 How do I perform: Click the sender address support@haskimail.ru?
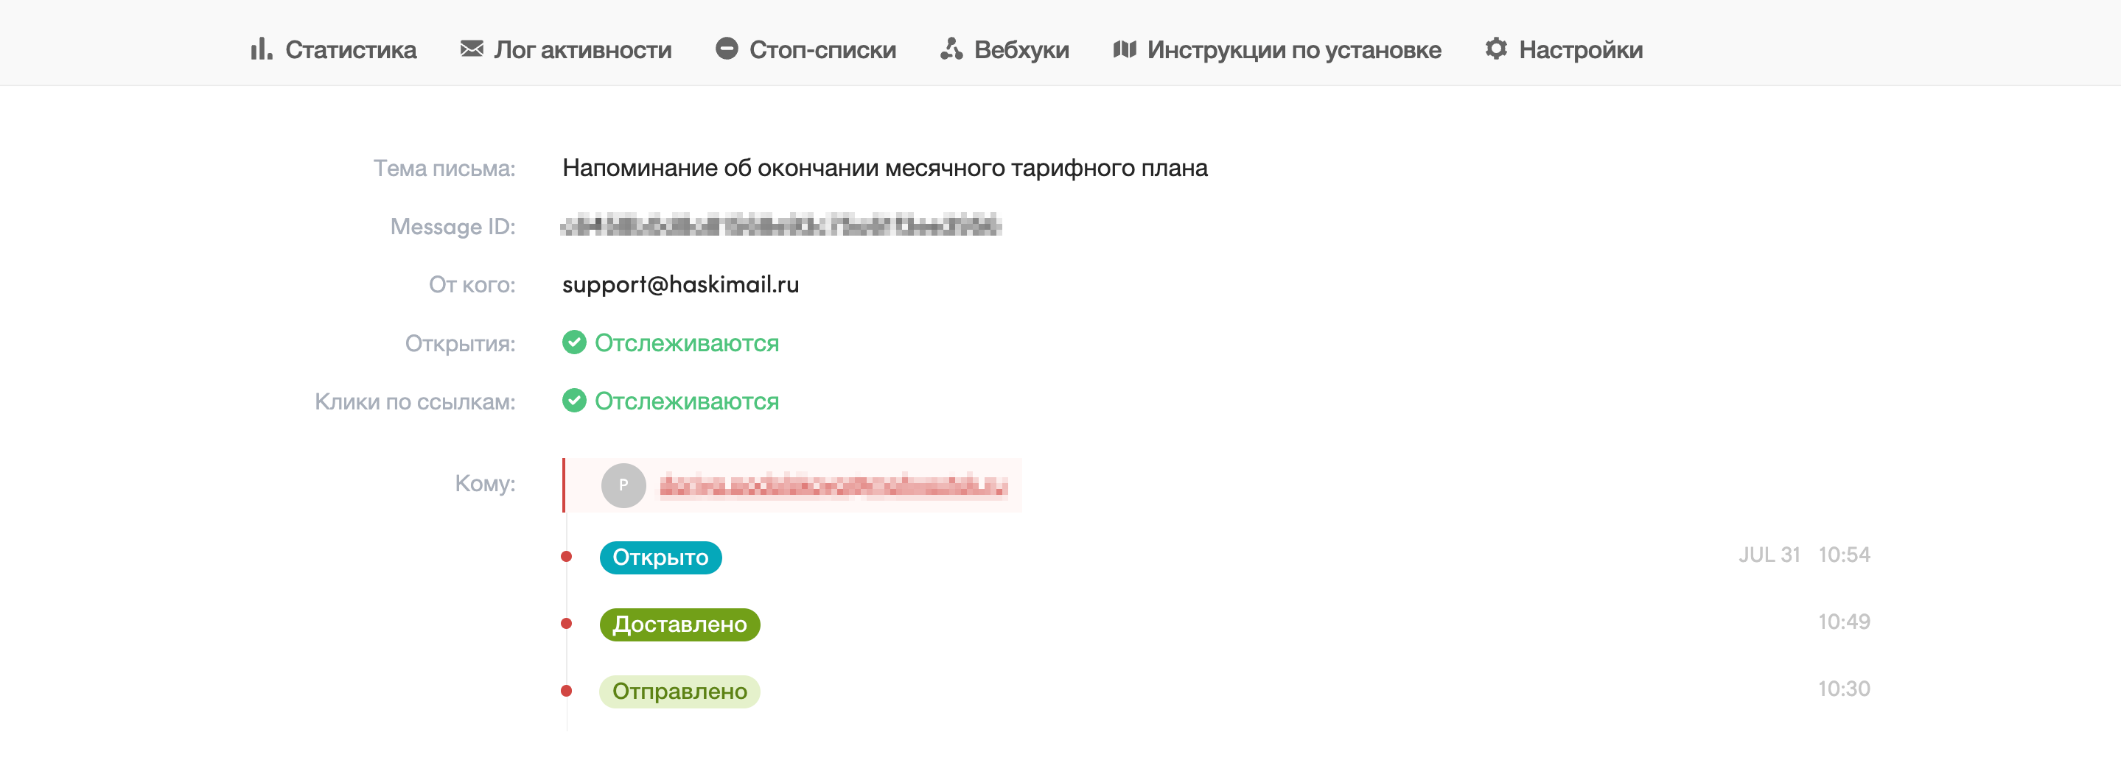tap(680, 284)
